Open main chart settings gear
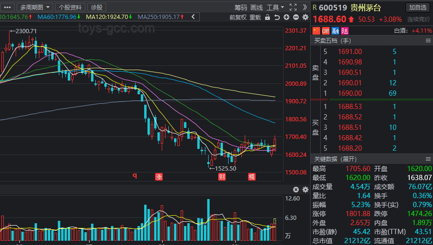 point(305,17)
